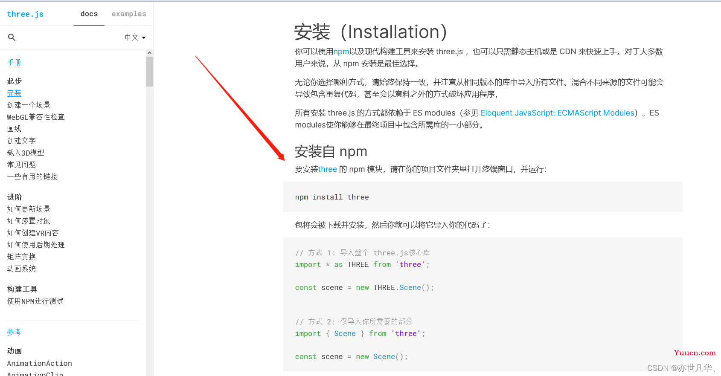Click the 起步 section title
Screen dimensions: 721x376
tap(14, 81)
